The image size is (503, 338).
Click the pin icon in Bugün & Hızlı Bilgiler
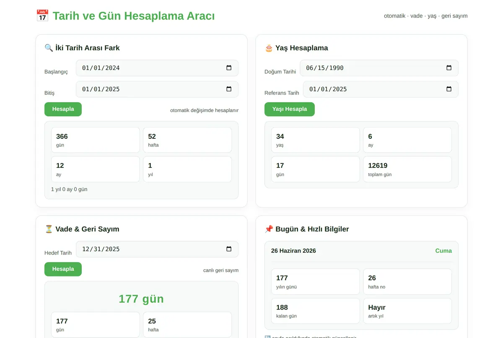(x=269, y=229)
